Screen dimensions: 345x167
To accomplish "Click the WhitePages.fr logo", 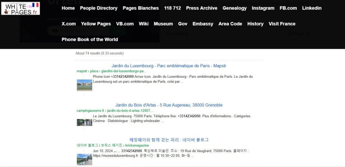I will point(21,8).
